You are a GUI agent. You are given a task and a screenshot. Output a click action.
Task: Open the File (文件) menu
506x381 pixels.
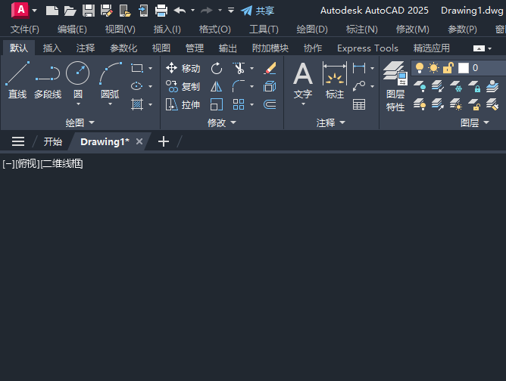25,29
